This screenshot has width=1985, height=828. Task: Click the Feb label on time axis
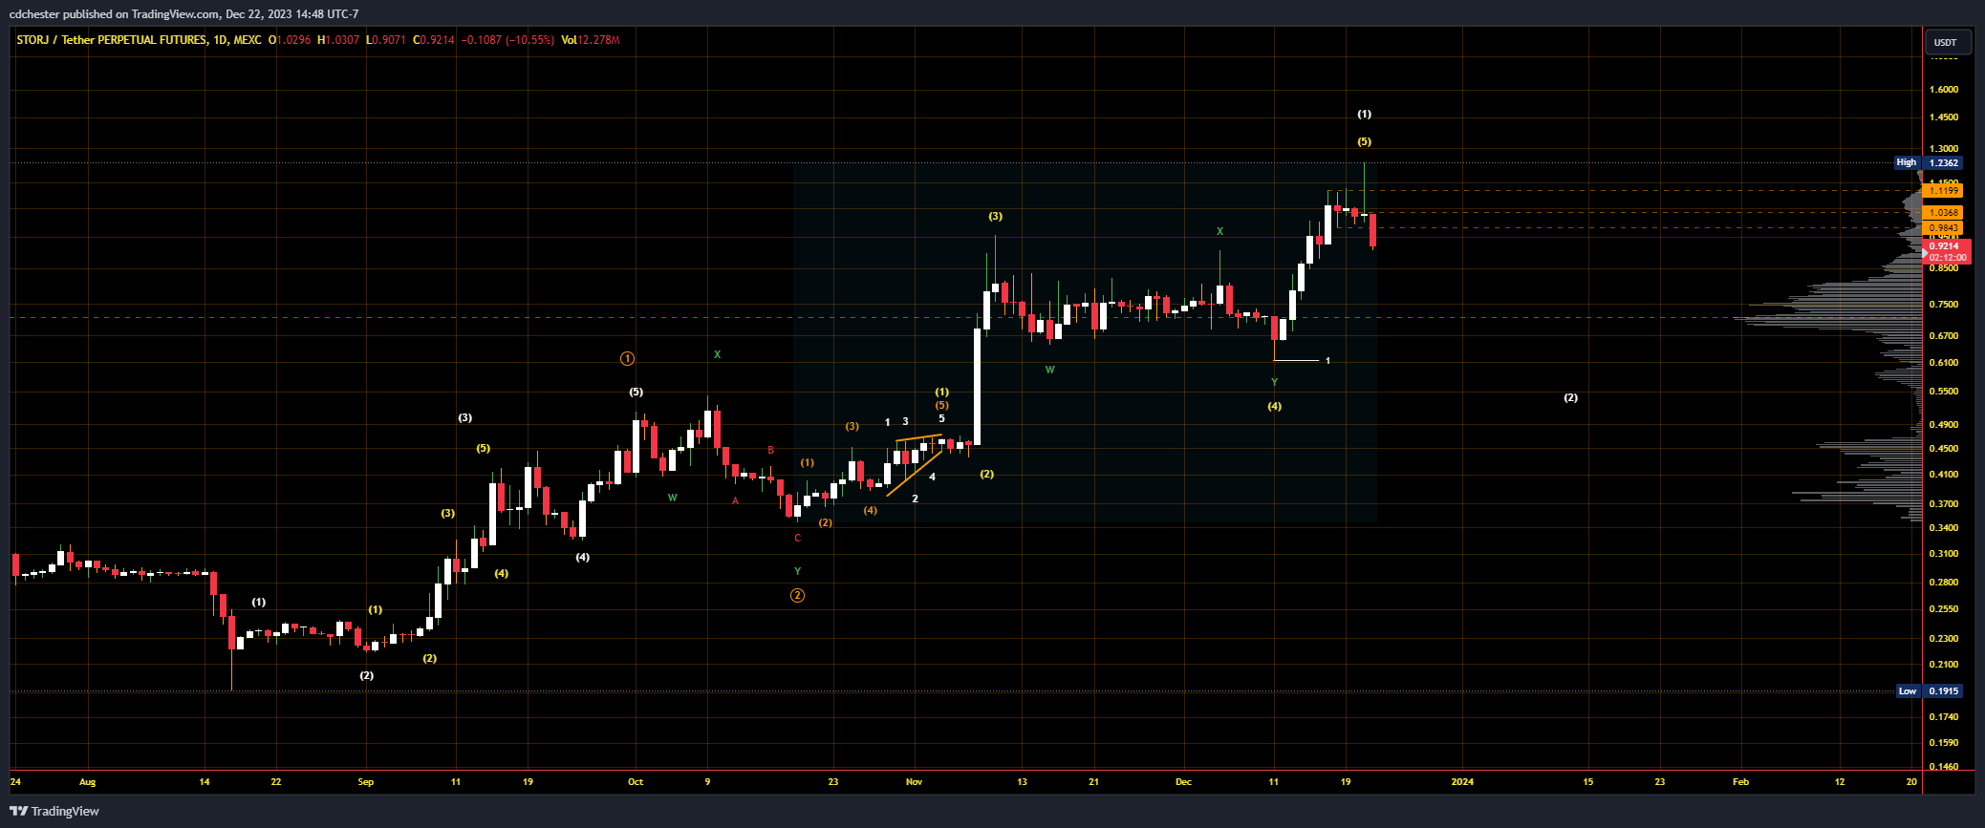click(x=1741, y=782)
